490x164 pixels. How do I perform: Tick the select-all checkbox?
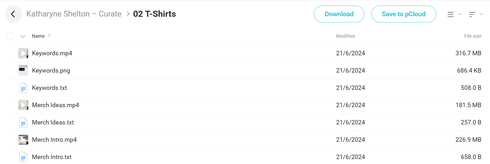(x=10, y=36)
